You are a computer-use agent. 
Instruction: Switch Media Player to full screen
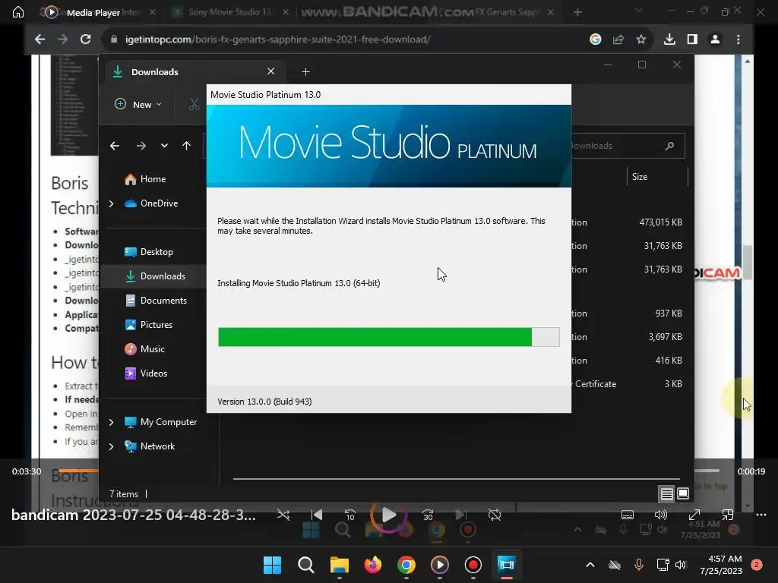point(694,515)
